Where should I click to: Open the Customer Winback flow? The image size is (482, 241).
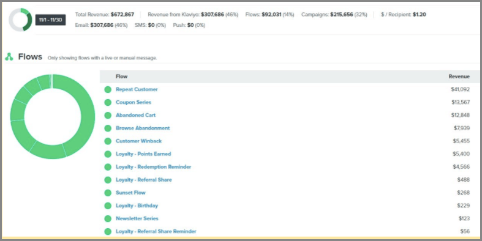[x=138, y=141]
